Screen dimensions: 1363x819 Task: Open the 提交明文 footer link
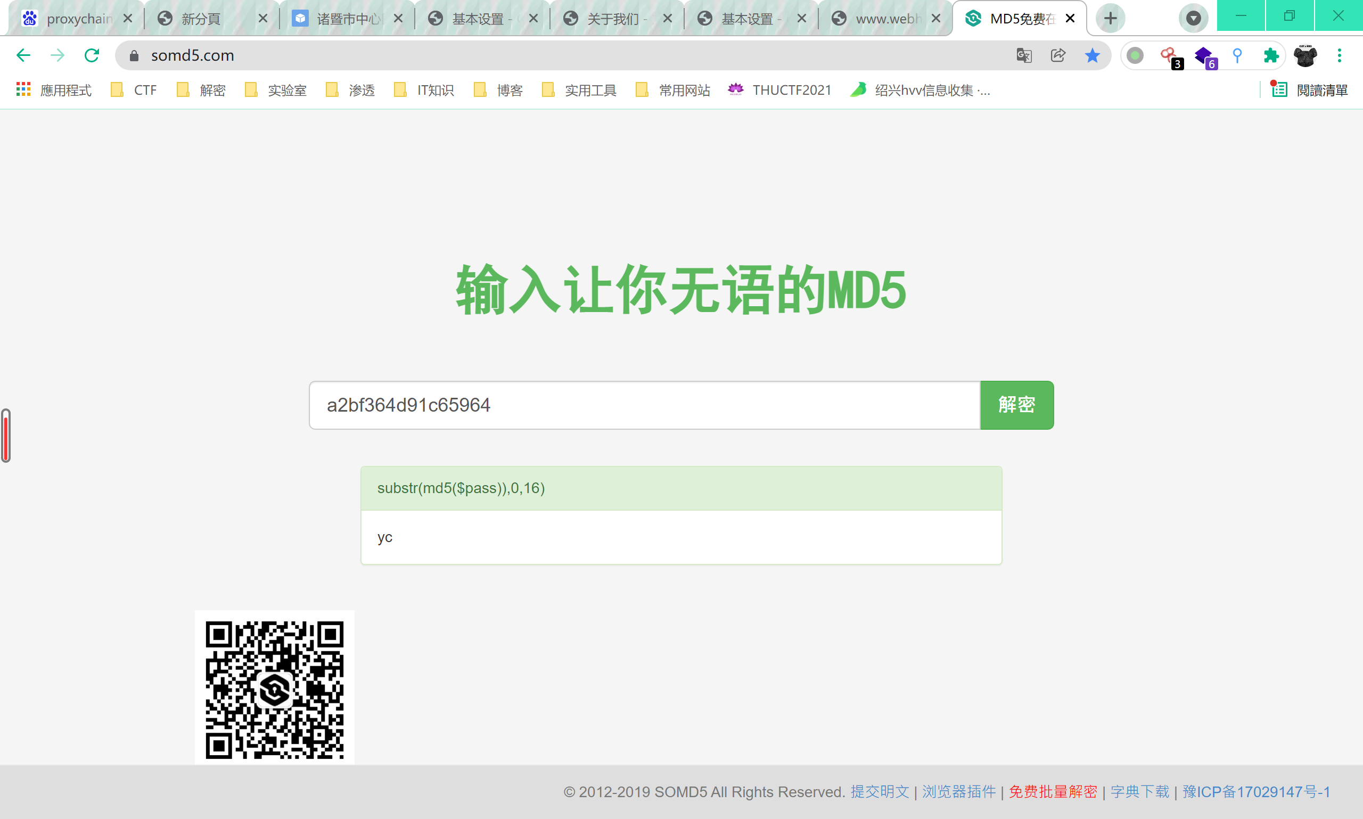[880, 792]
